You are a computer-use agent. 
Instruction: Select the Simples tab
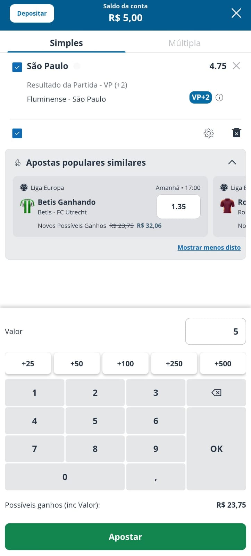(66, 43)
